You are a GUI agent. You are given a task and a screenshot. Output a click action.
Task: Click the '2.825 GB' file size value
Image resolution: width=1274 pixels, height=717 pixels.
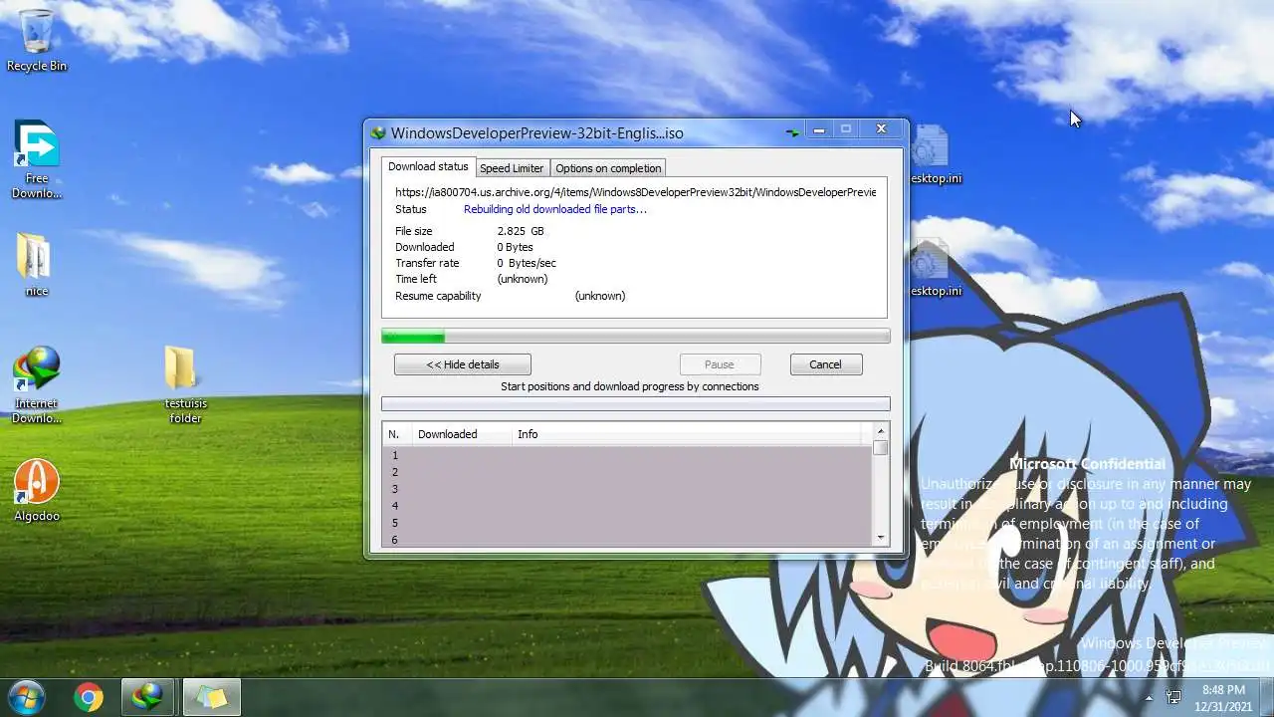pyautogui.click(x=521, y=231)
